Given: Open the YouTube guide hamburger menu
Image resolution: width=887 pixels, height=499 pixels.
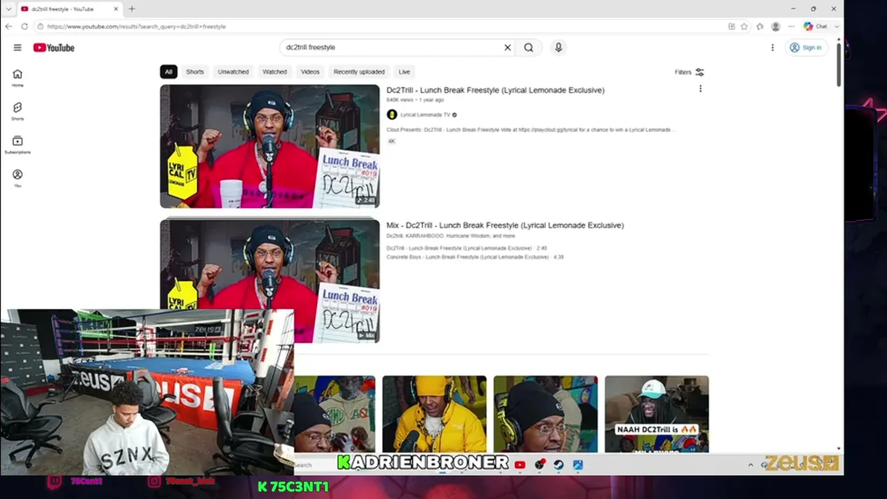Looking at the screenshot, I should (17, 47).
